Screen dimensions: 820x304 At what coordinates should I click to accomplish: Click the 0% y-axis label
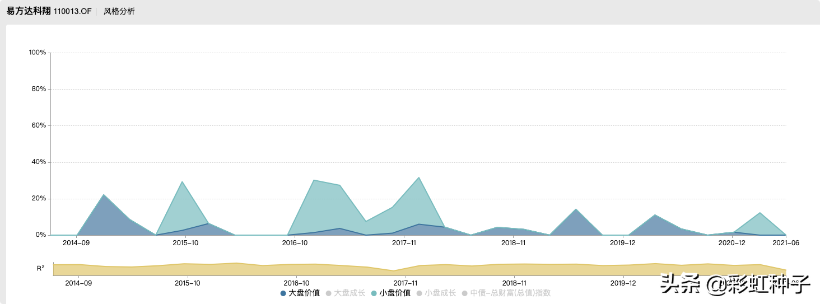pyautogui.click(x=40, y=235)
